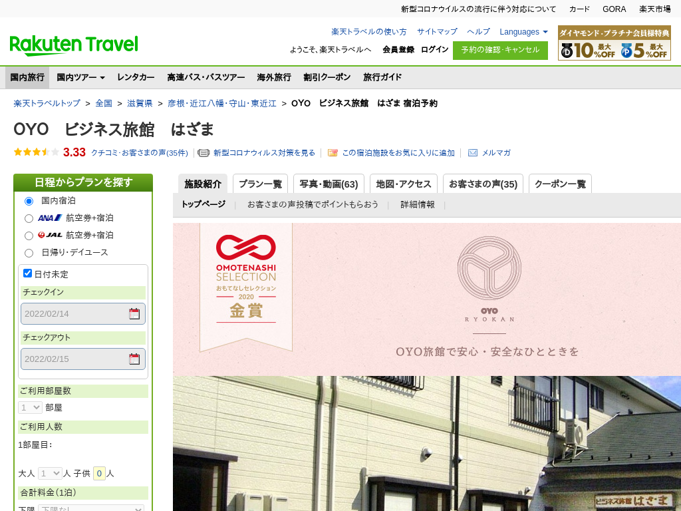
Task: Click the hotel exterior photo
Action: click(x=427, y=443)
